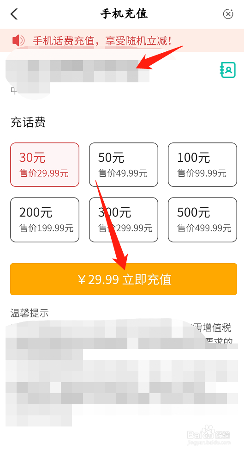
Task: Choose the 500元 recharge amount
Action: [x=202, y=220]
